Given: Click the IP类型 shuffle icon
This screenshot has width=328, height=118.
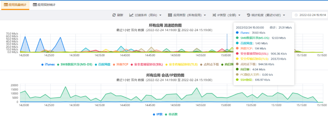Looking at the screenshot, I should (x=214, y=15).
